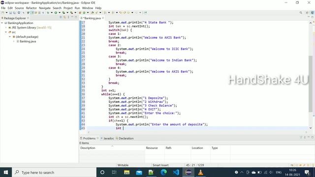Open VLC media player from the taskbar
The height and width of the screenshot is (177, 315).
click(201, 173)
